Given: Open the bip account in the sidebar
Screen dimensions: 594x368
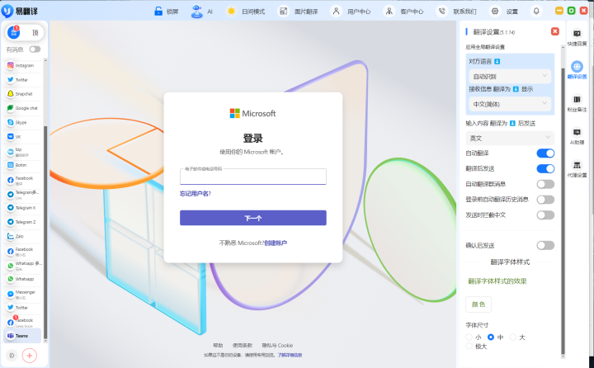Looking at the screenshot, I should [x=23, y=152].
